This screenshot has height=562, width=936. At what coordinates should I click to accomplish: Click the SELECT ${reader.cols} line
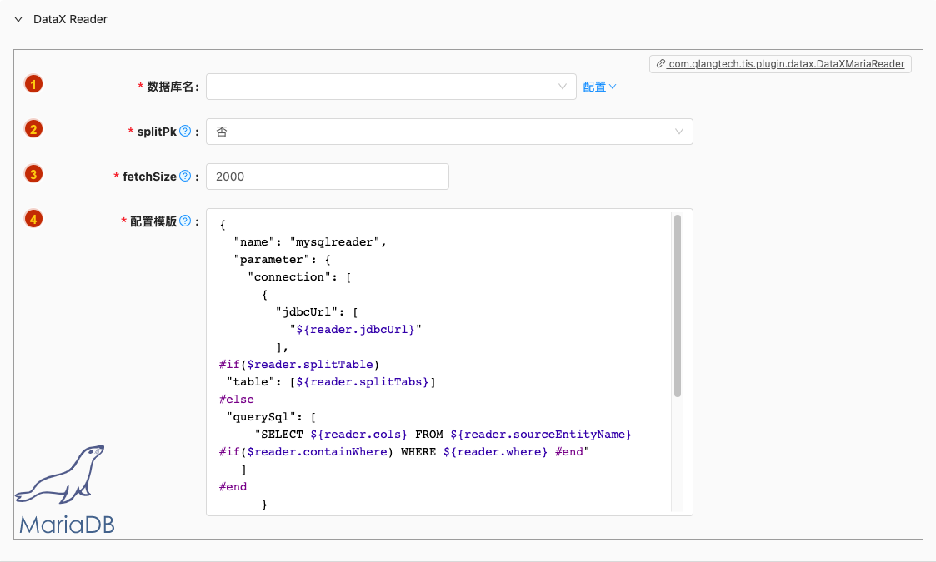[x=443, y=435]
